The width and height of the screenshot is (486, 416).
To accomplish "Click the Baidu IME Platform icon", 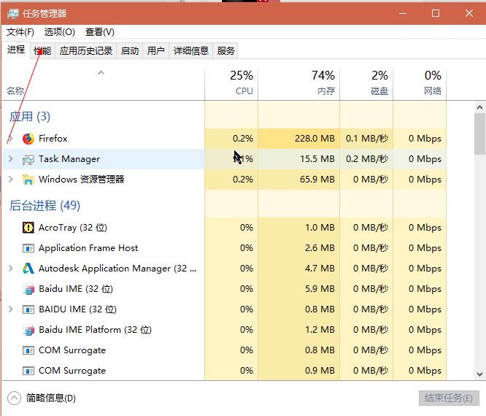I will [x=28, y=330].
